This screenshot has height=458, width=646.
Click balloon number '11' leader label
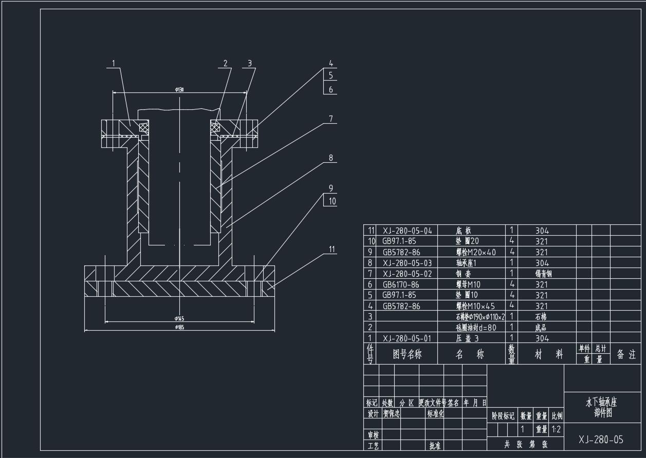click(332, 250)
